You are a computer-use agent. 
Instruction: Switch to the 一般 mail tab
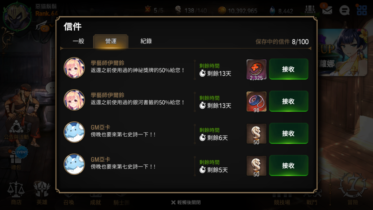click(x=79, y=41)
